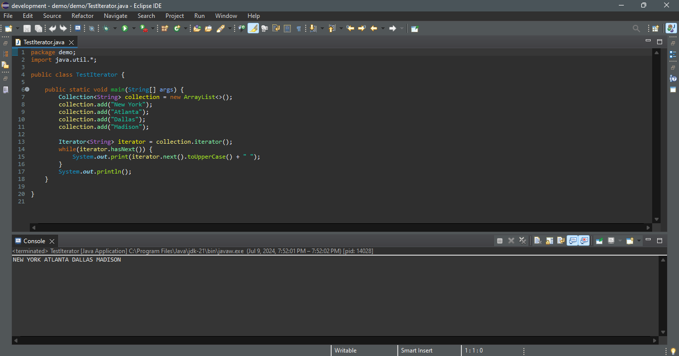This screenshot has height=356, width=679.
Task: Click the Open Type icon
Action: (197, 29)
